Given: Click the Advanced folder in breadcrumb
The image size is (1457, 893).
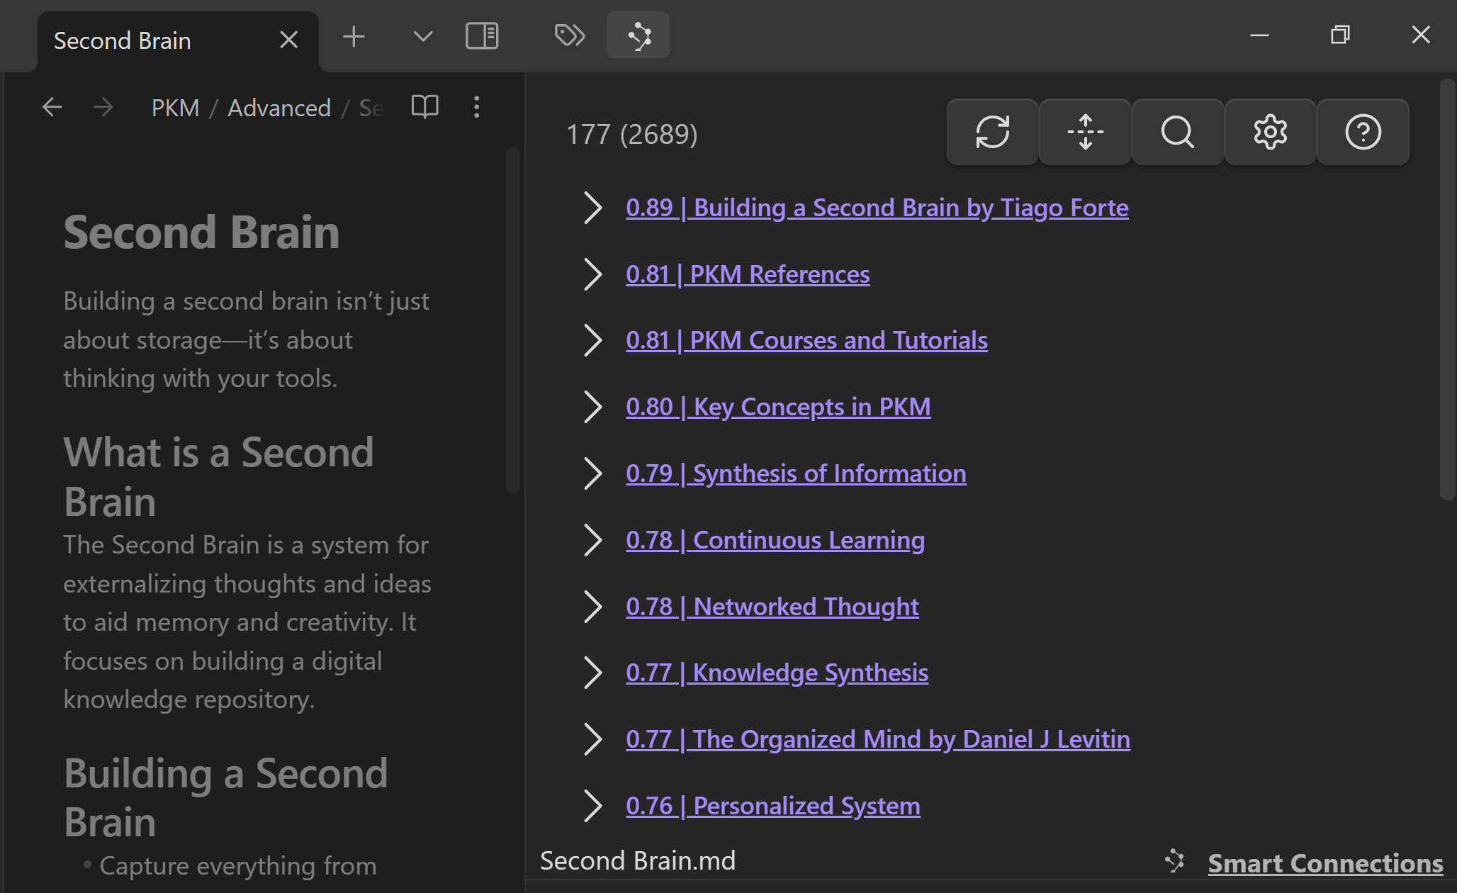Looking at the screenshot, I should click(279, 108).
